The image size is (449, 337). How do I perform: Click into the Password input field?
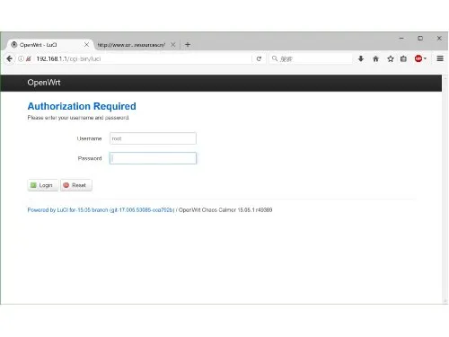click(x=153, y=158)
